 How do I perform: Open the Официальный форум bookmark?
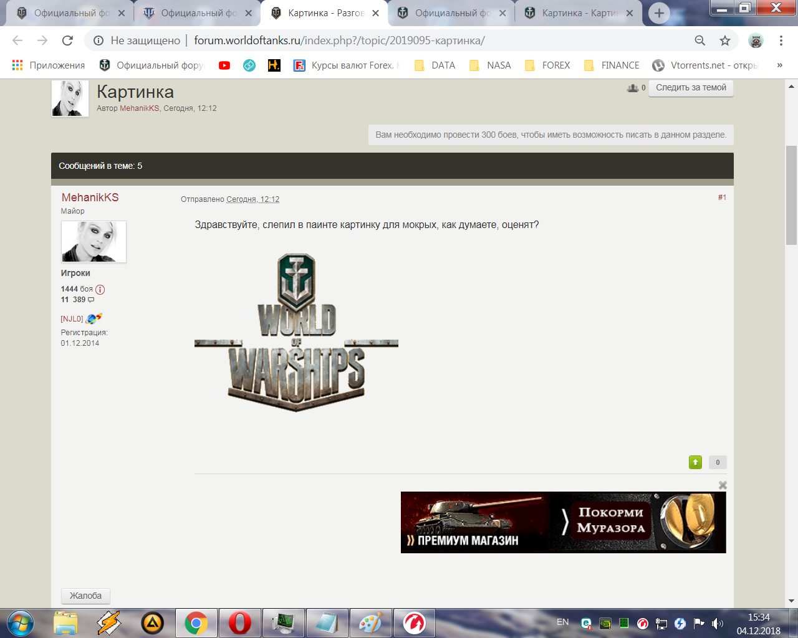(151, 65)
